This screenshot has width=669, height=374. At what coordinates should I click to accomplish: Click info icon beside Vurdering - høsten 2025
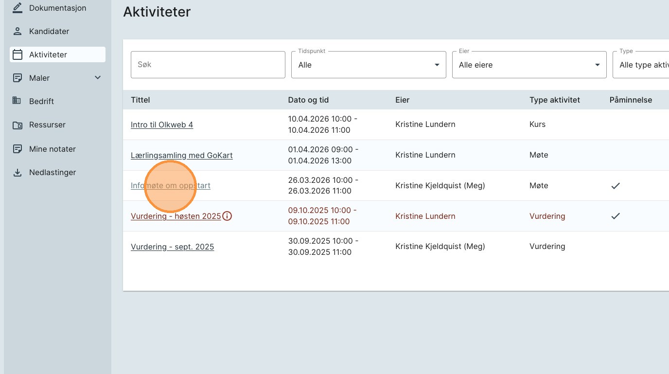227,216
